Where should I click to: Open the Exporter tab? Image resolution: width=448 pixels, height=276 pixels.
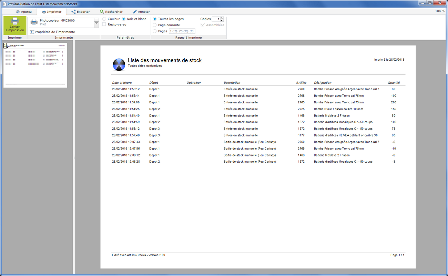[x=80, y=12]
